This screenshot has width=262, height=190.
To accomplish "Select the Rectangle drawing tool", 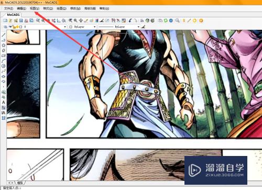I will pyautogui.click(x=4, y=55).
